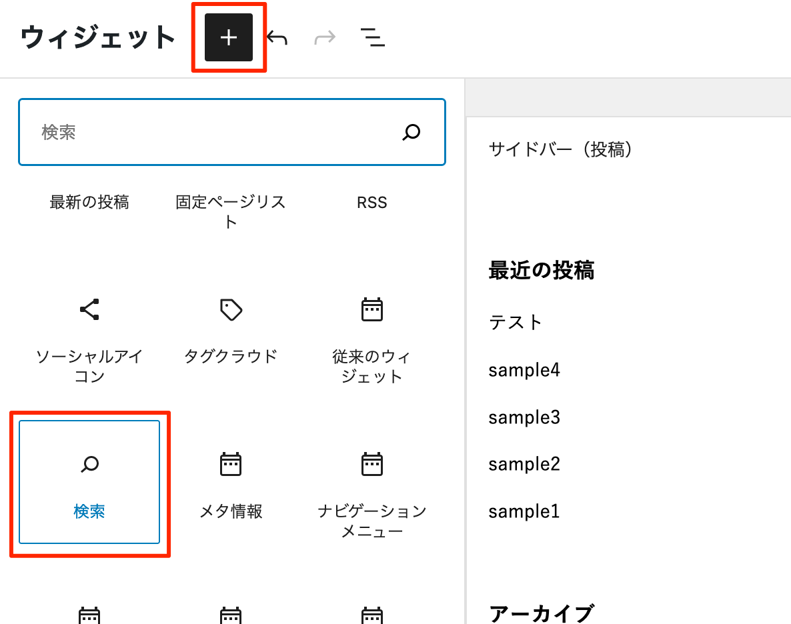The height and width of the screenshot is (624, 791).
Task: Add the Navigation Menu widget
Action: (371, 481)
